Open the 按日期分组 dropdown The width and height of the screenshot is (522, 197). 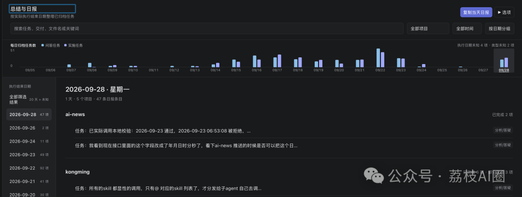point(499,28)
